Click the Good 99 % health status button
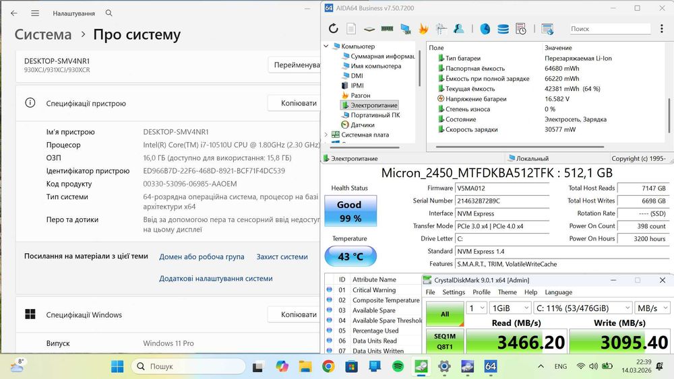Image resolution: width=674 pixels, height=379 pixels. (350, 211)
